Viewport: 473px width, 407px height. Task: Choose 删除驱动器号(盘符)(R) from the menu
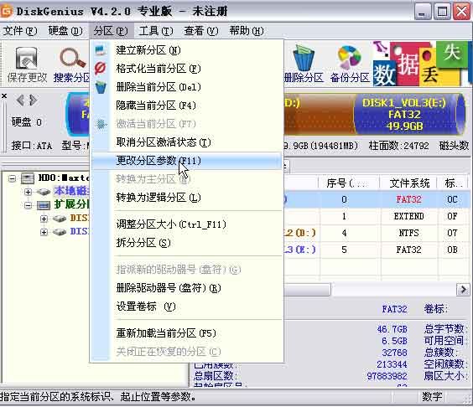point(187,288)
